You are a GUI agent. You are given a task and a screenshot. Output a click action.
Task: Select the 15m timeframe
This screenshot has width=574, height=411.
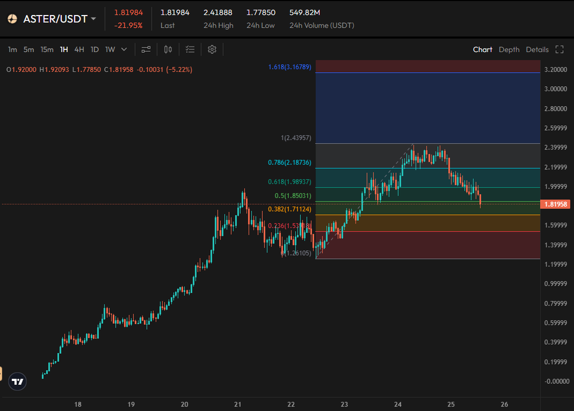(x=47, y=49)
